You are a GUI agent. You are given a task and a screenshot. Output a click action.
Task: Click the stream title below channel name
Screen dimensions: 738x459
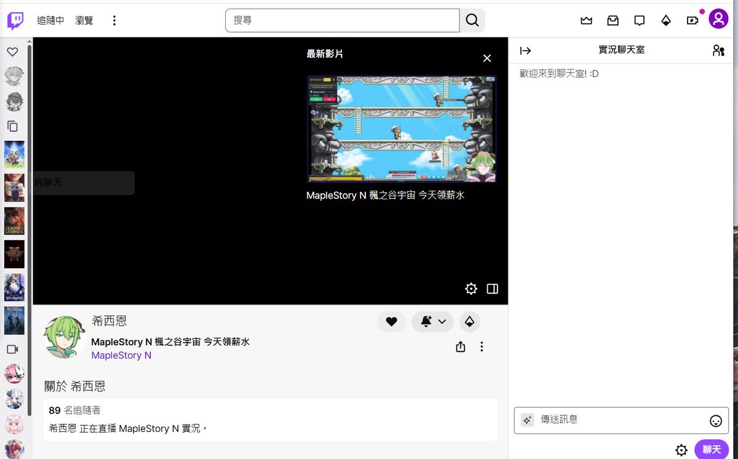click(170, 342)
